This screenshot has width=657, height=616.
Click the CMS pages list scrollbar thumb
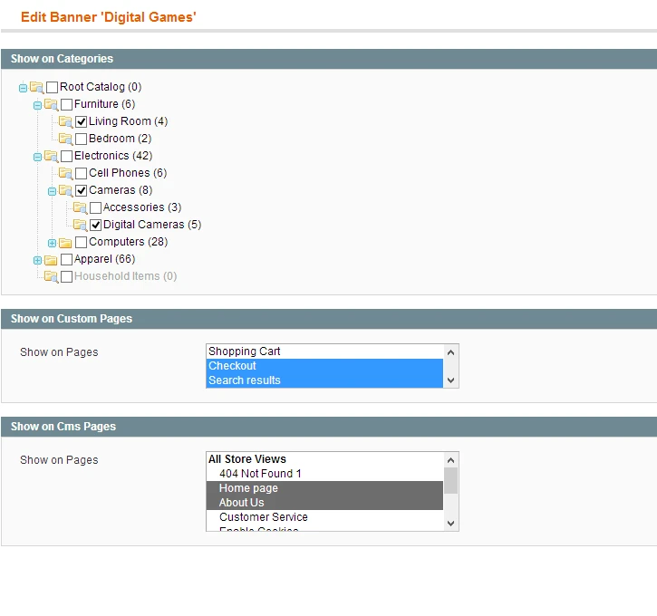[450, 480]
